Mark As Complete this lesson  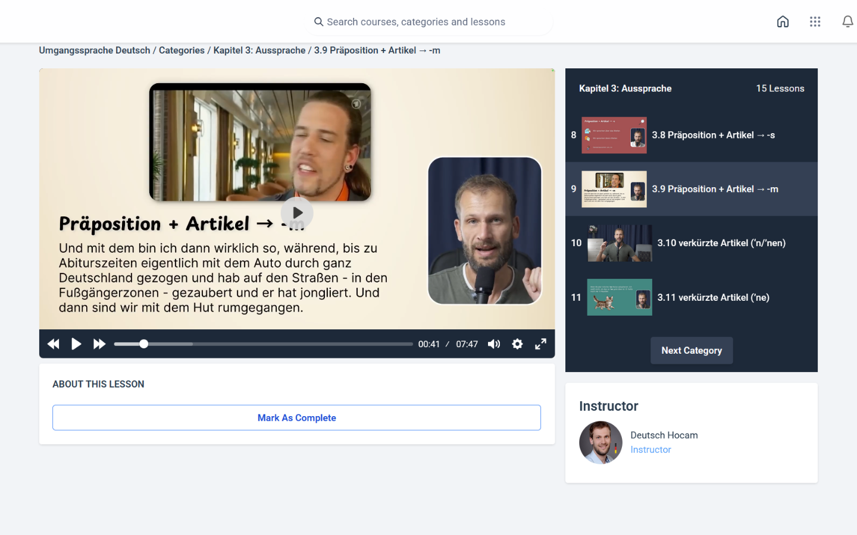(296, 418)
